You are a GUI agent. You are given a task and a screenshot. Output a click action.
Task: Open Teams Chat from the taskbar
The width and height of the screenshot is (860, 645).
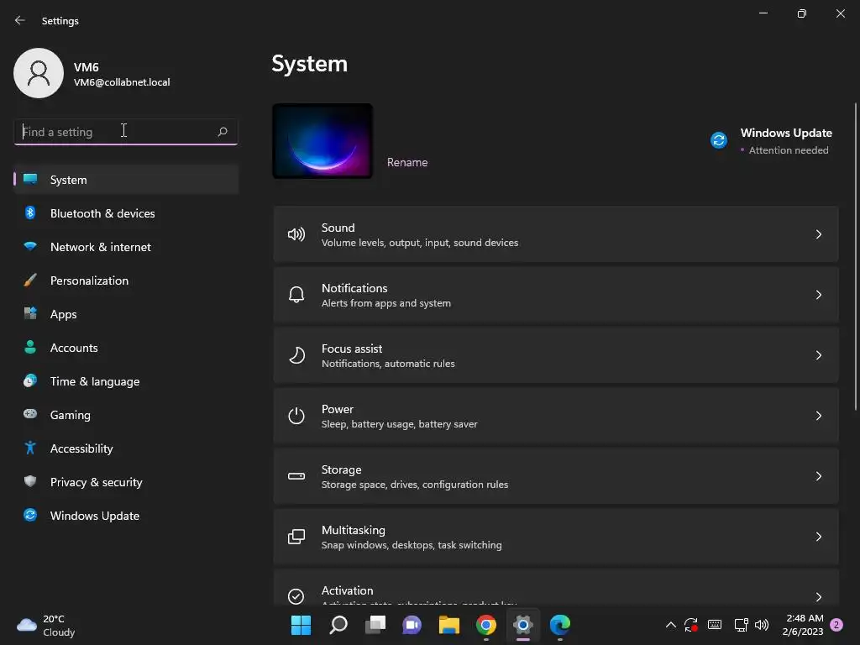pyautogui.click(x=412, y=625)
